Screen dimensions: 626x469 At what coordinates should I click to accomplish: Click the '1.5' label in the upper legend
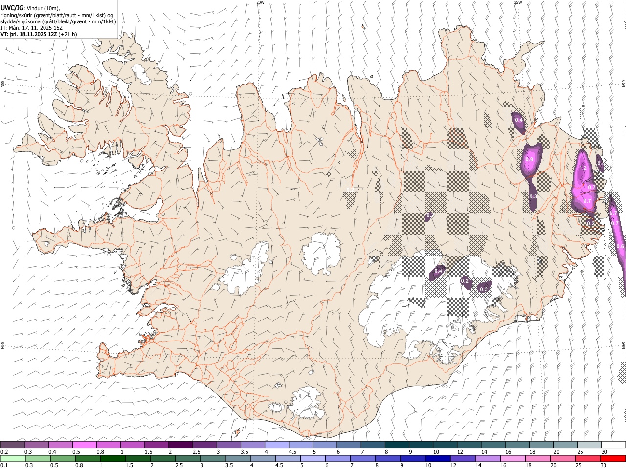coord(148,452)
